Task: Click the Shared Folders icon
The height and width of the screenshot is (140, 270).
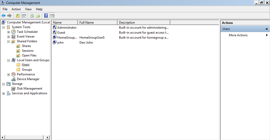Action: tap(13, 42)
